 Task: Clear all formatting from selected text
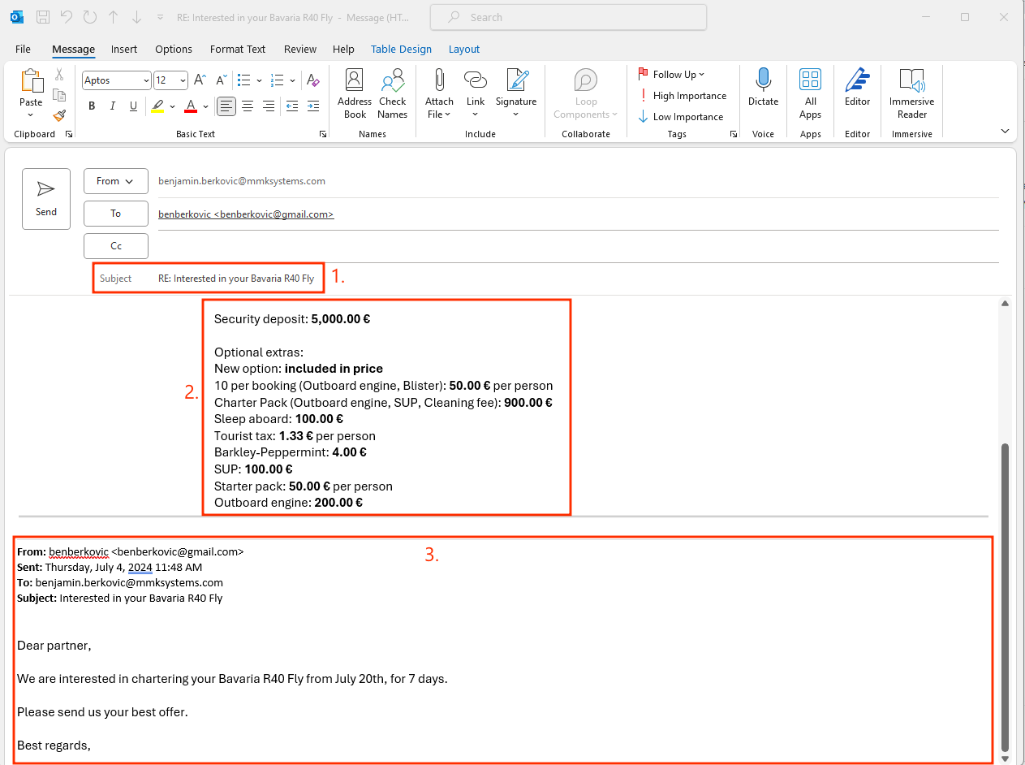313,80
